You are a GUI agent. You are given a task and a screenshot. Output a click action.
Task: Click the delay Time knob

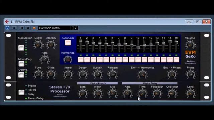point(142,93)
